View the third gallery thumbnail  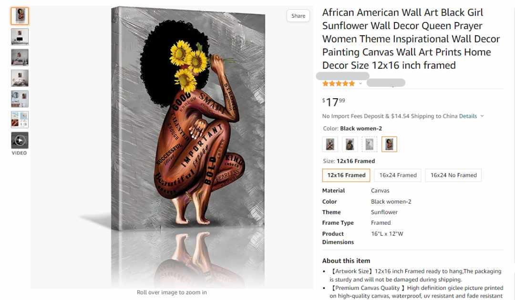20,58
